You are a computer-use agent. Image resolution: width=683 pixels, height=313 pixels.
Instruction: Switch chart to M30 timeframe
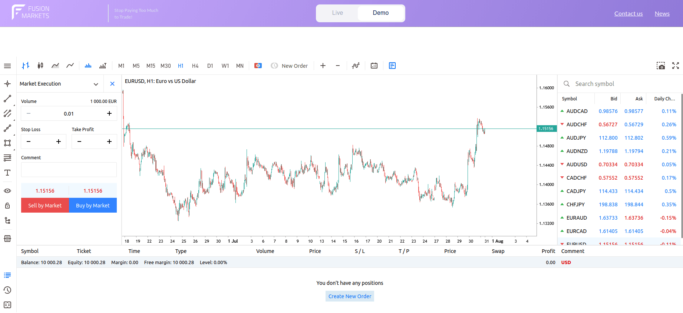[x=166, y=66]
